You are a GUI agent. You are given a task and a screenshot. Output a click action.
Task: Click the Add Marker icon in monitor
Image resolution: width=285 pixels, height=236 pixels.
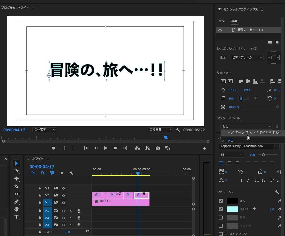[x=53, y=148]
